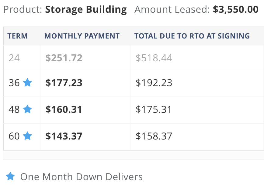264x185 pixels.
Task: Click the $251.72 monthly payment
Action: point(64,58)
